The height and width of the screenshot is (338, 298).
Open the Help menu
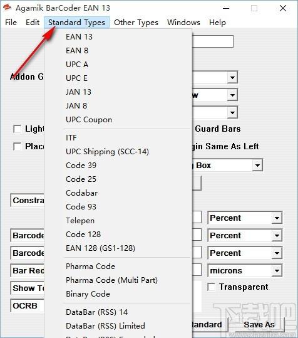[217, 23]
